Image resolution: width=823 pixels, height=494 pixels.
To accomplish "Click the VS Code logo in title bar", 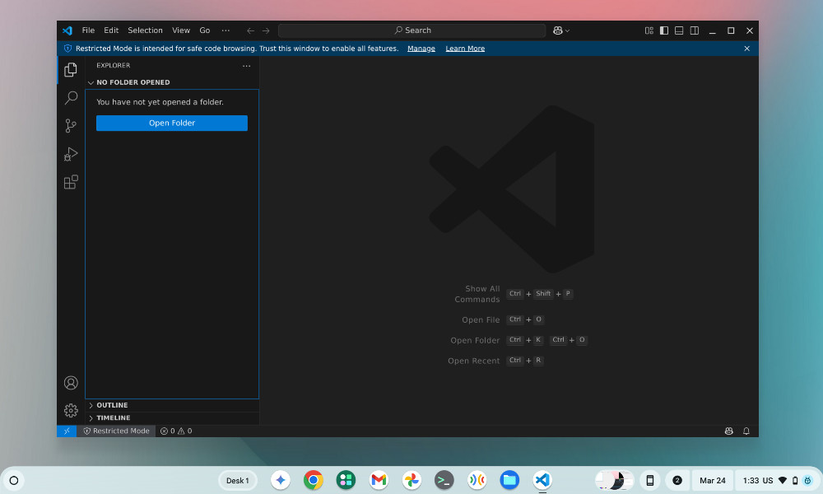I will click(x=67, y=30).
